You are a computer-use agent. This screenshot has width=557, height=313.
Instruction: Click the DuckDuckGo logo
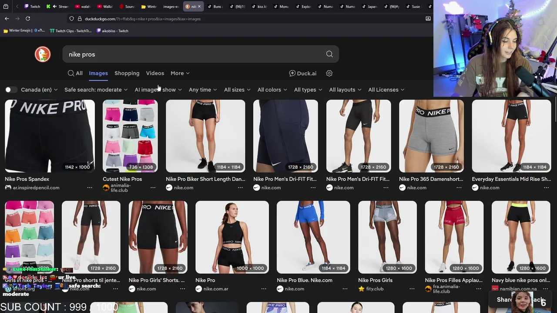[43, 54]
